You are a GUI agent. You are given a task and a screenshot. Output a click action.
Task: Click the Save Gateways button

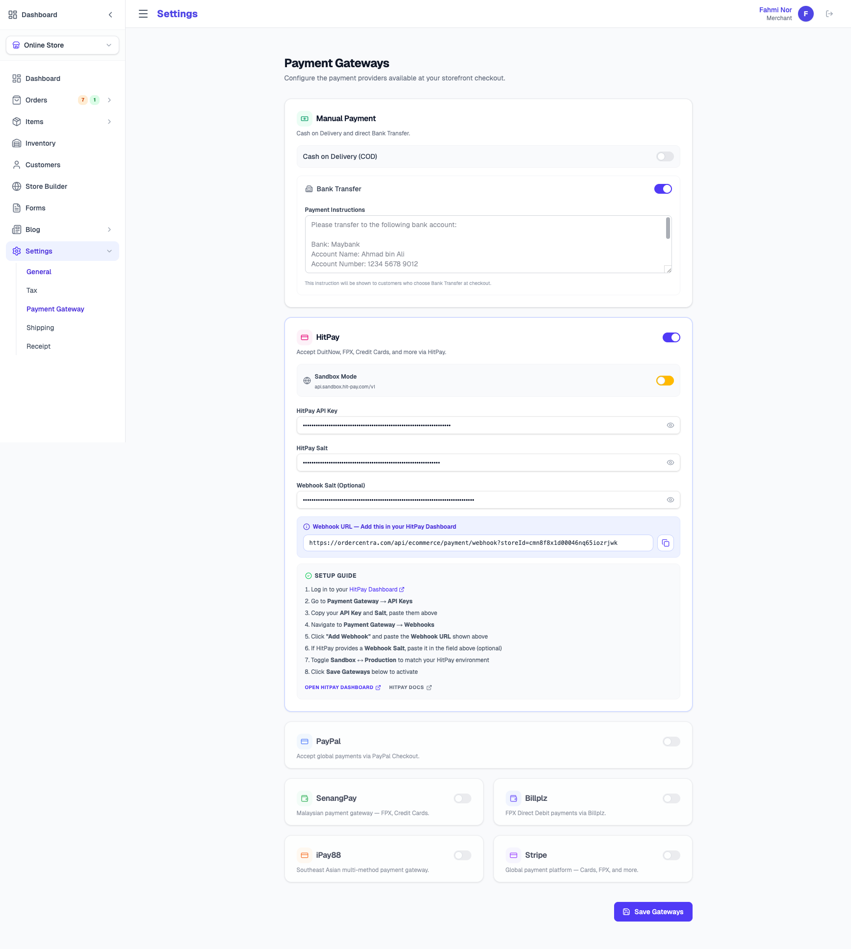(653, 912)
